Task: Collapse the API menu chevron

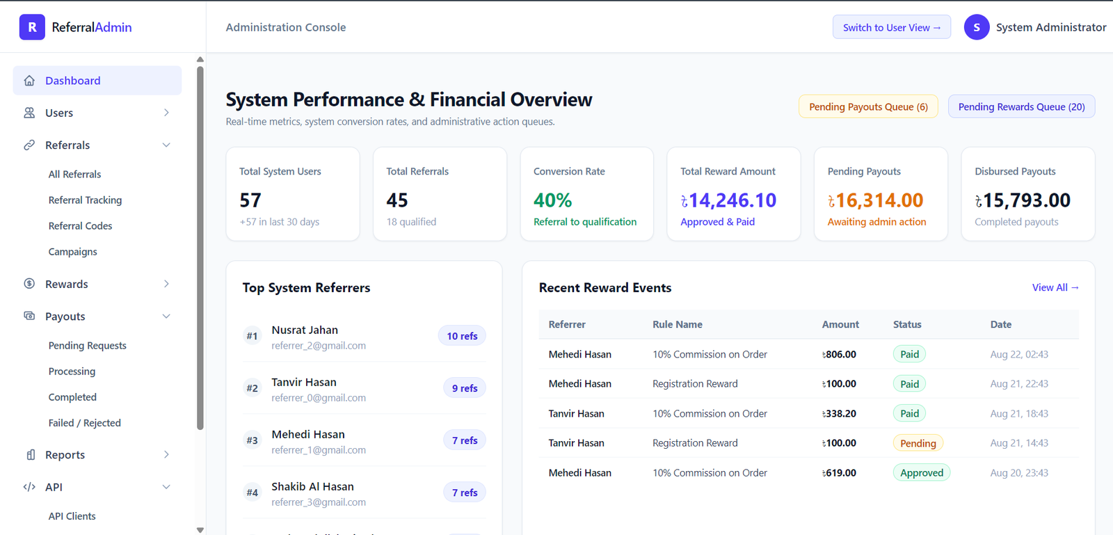Action: point(166,487)
